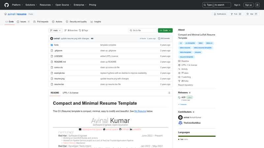This screenshot has height=148, width=264.
Task: Click the cv-template topic tag
Action: click(x=190, y=43)
